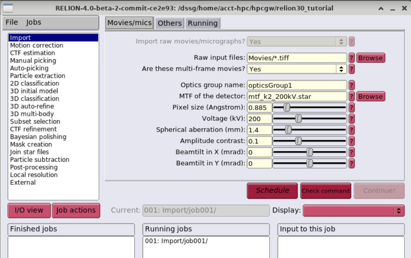
Task: Click the '?' help beside MTF of the detector
Action: tap(352, 96)
